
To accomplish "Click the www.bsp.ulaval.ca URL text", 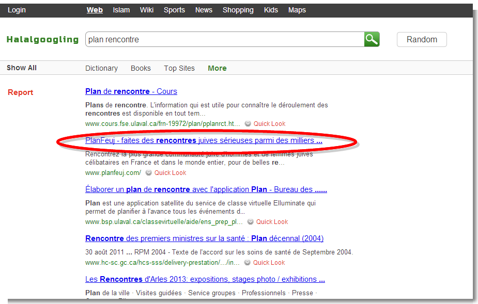I will 164,222.
